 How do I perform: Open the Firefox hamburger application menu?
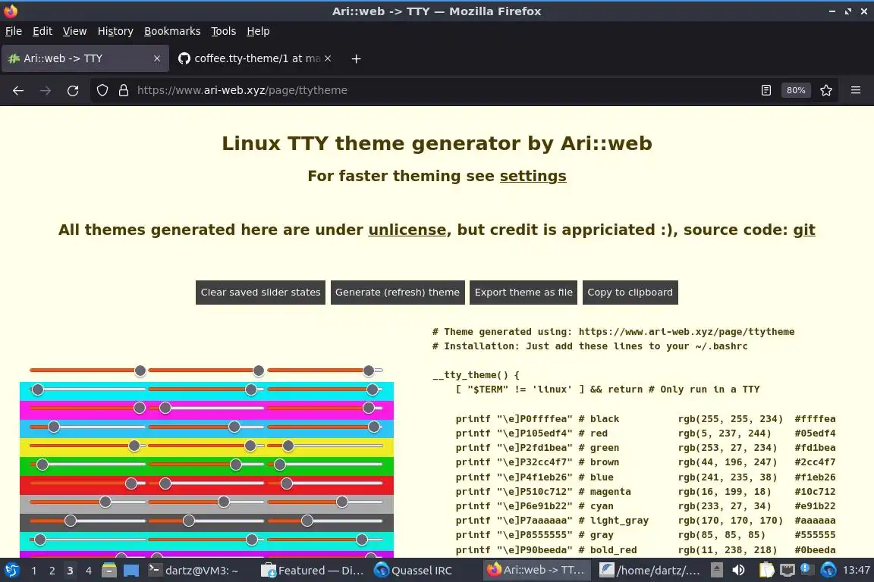[856, 90]
